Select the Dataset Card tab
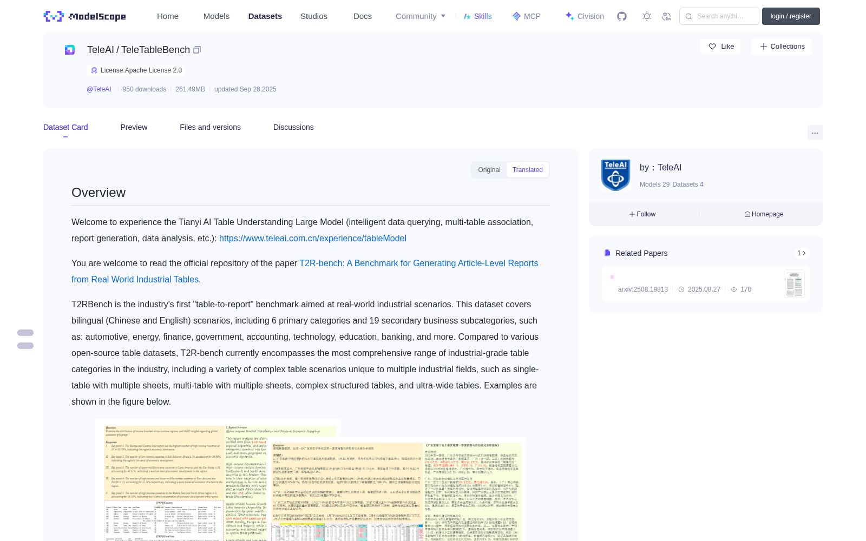 click(65, 127)
